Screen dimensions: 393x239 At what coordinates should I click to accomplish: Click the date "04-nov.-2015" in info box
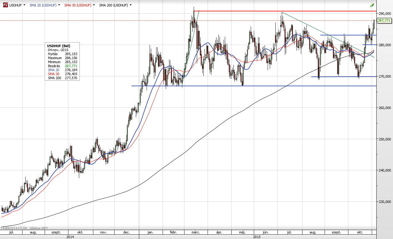pos(58,50)
